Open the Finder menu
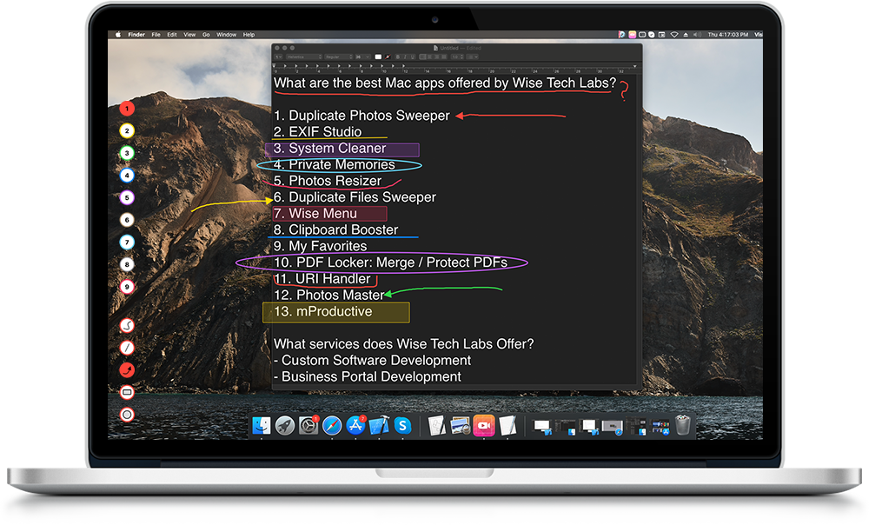Viewport: 869px width, 525px height. click(136, 35)
